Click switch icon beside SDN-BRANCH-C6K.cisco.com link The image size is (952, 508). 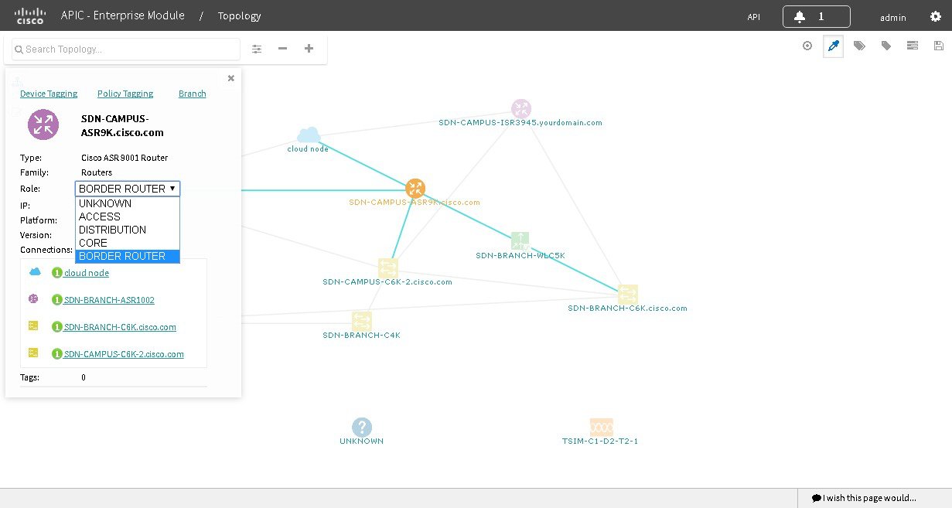[x=33, y=326]
